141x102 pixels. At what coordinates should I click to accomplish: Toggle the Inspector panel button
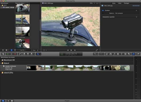coord(134,54)
